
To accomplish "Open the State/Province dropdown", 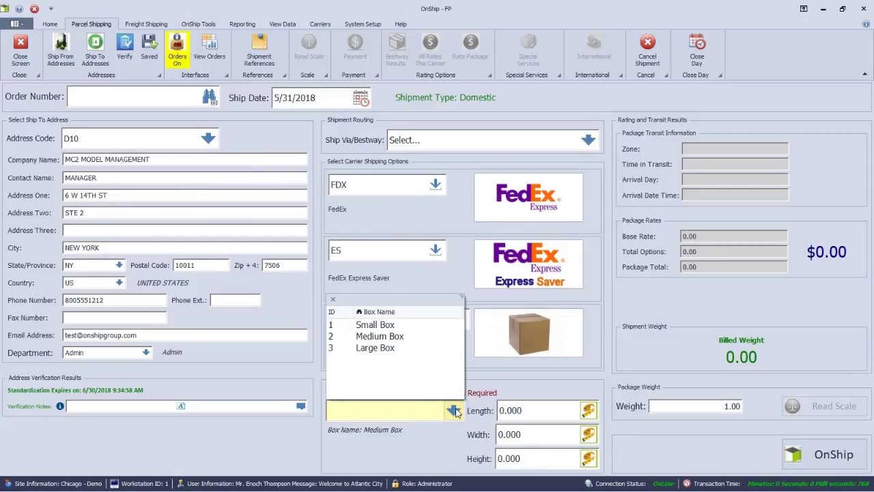I will 119,265.
